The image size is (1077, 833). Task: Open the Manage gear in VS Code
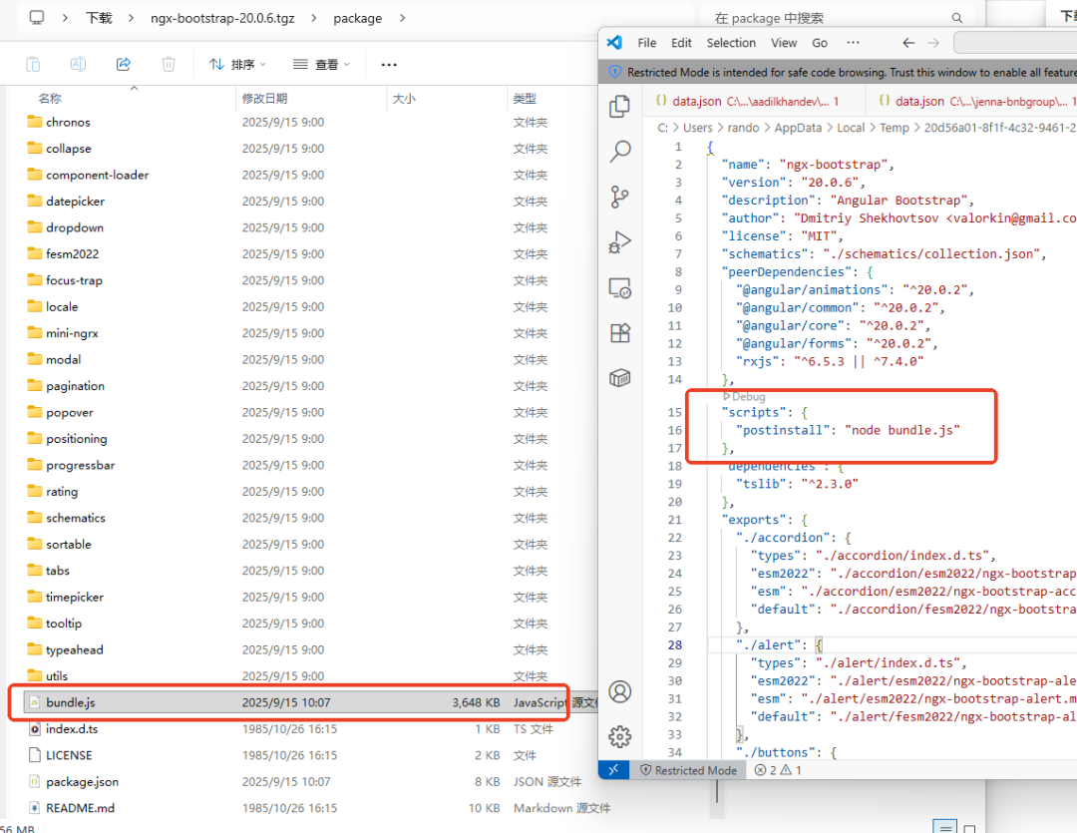coord(619,737)
